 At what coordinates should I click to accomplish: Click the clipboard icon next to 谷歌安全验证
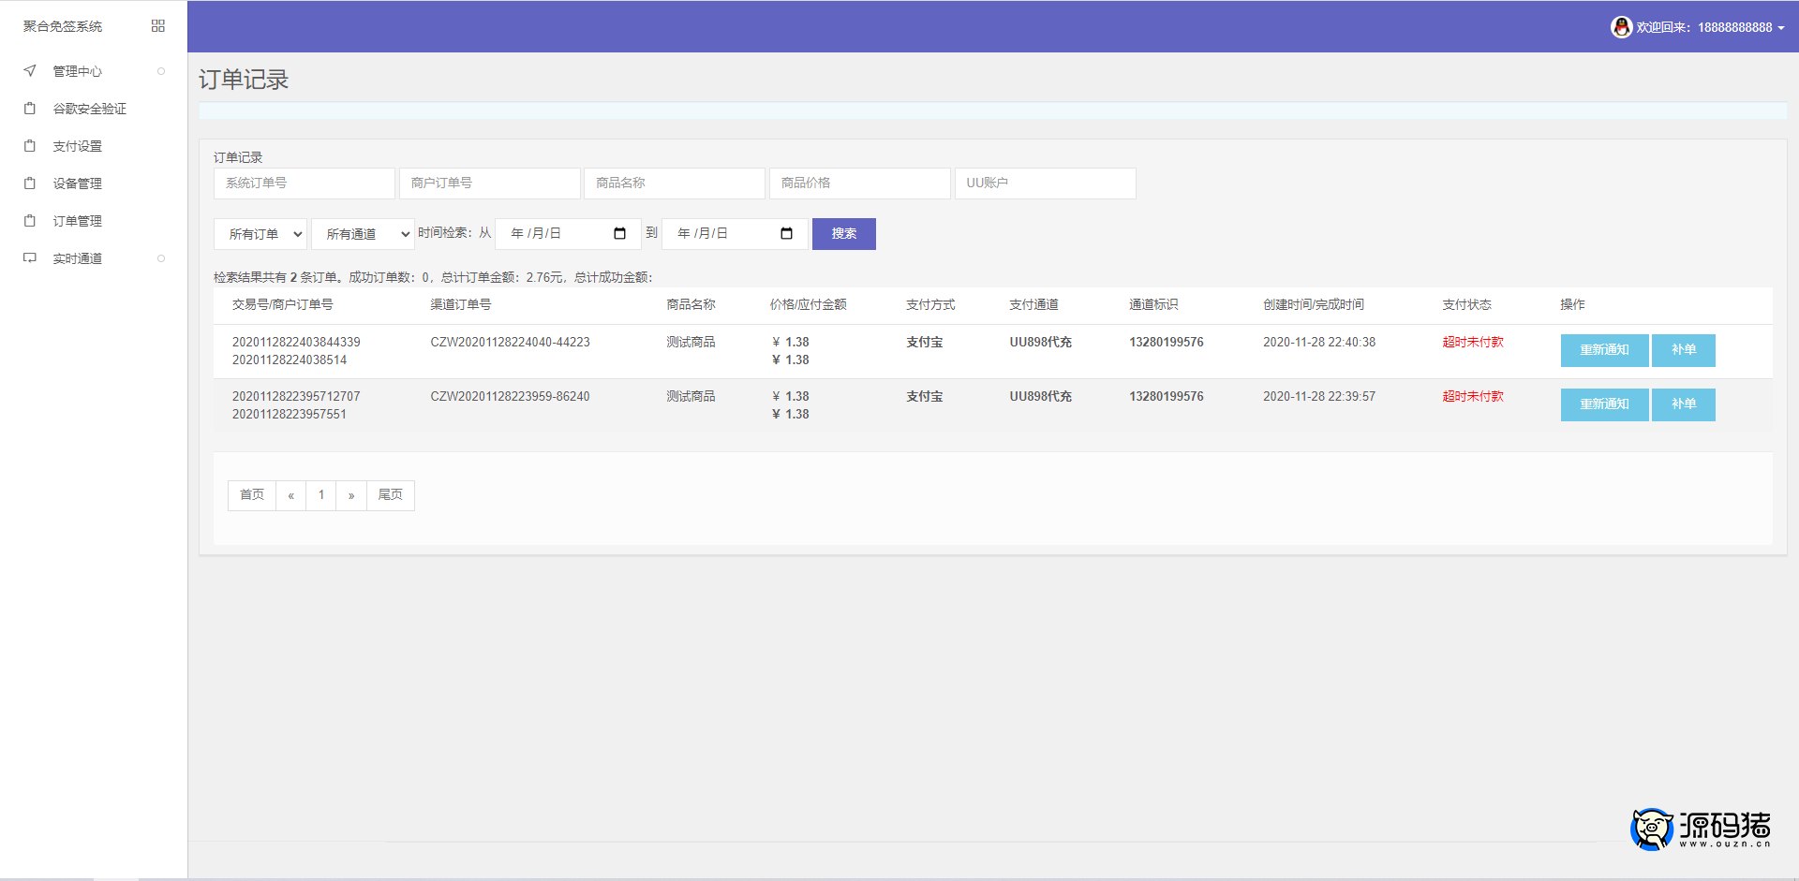pyautogui.click(x=30, y=109)
